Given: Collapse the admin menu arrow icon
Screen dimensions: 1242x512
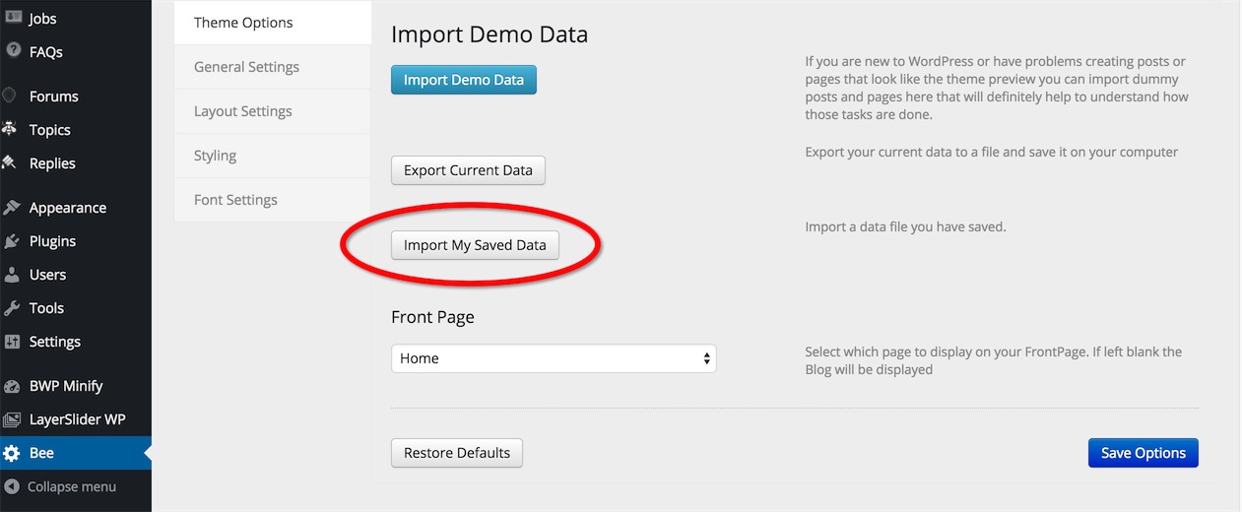Looking at the screenshot, I should (12, 486).
